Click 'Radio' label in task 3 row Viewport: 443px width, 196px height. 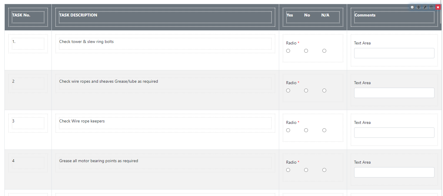point(291,122)
